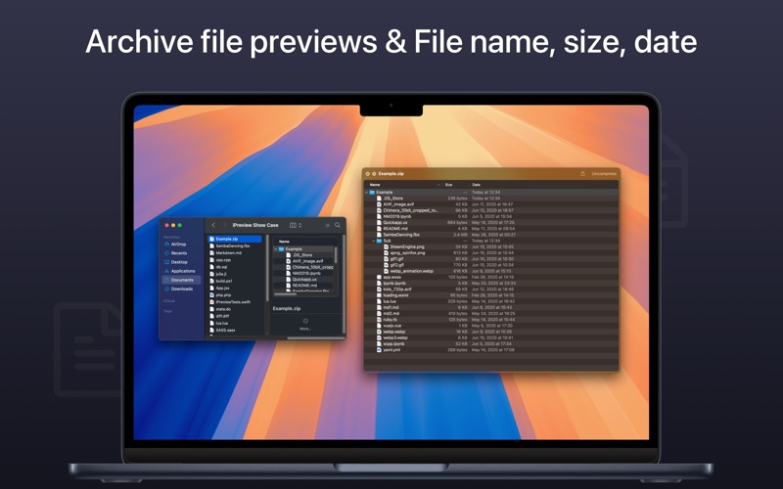Open the Finder search icon
The image size is (783, 489).
(x=338, y=225)
